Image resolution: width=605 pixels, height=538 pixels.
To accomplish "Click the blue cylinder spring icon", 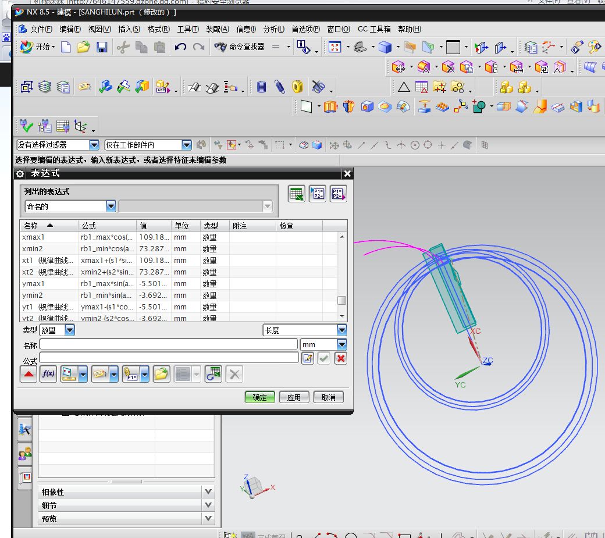I will click(262, 87).
